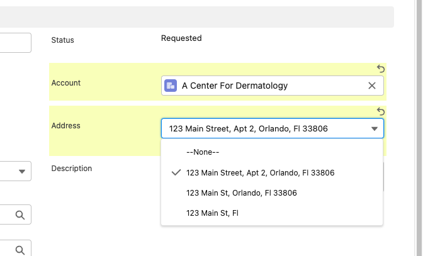Click the Account field label
Image resolution: width=423 pixels, height=256 pixels.
coord(66,83)
